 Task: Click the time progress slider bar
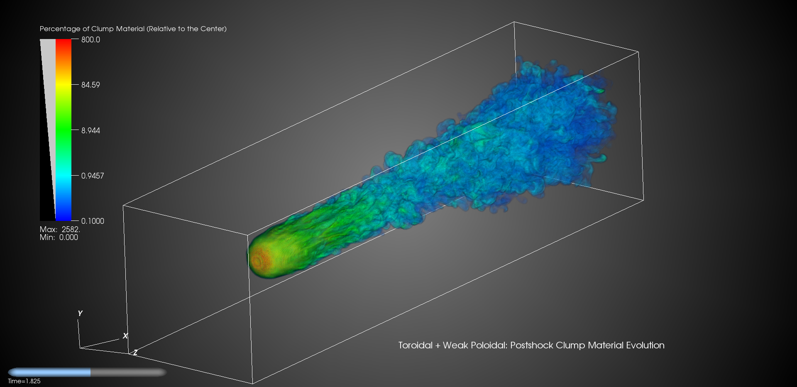tap(87, 372)
